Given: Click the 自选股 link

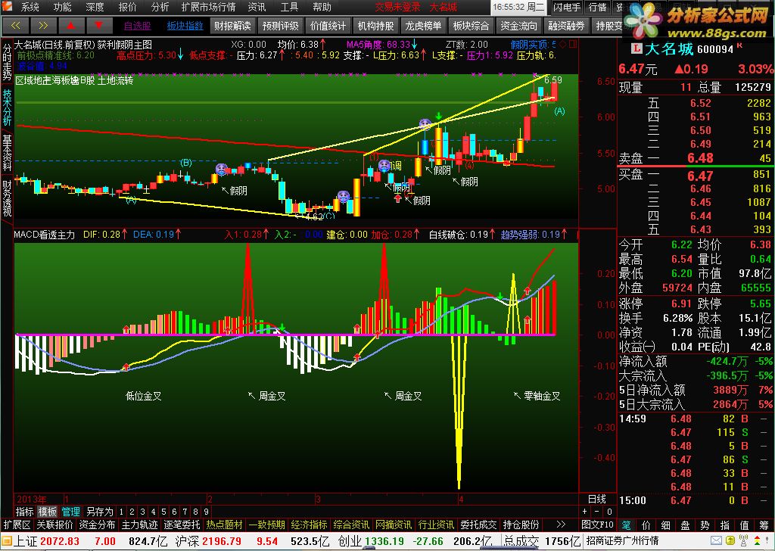Looking at the screenshot, I should 138,26.
